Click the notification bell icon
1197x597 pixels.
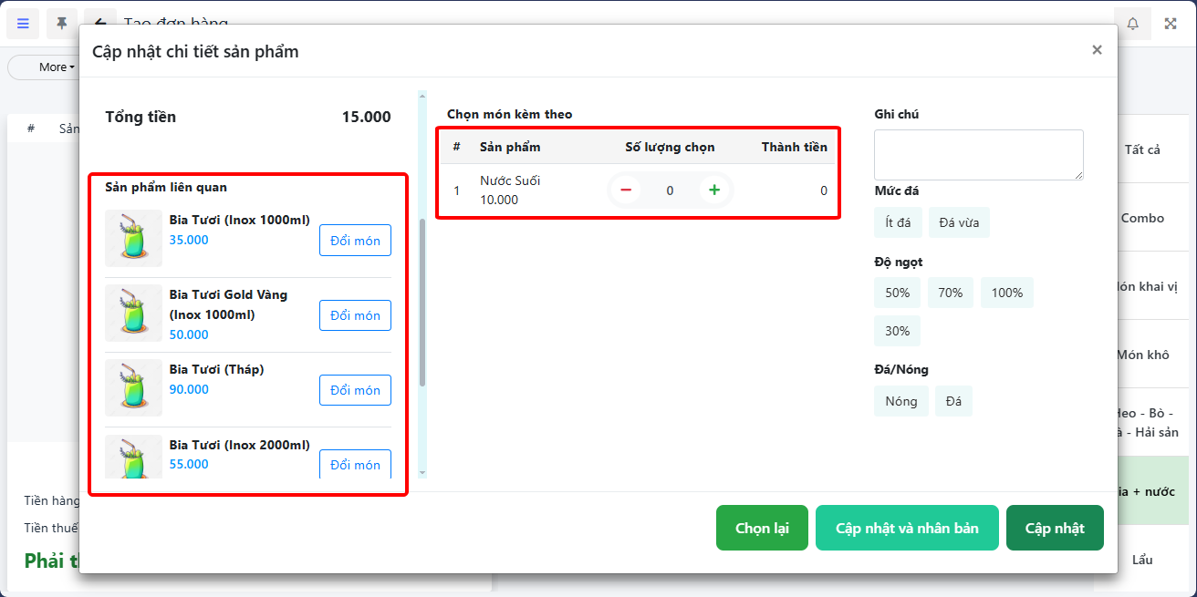[1132, 24]
